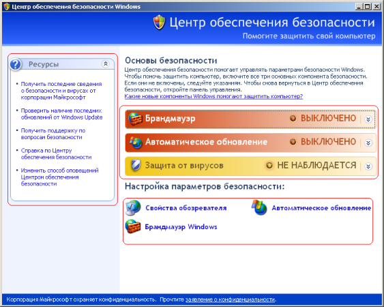This screenshot has width=384, height=307.
Task: Click the Автоматическое обновление settings globe icon
Action: (x=259, y=207)
